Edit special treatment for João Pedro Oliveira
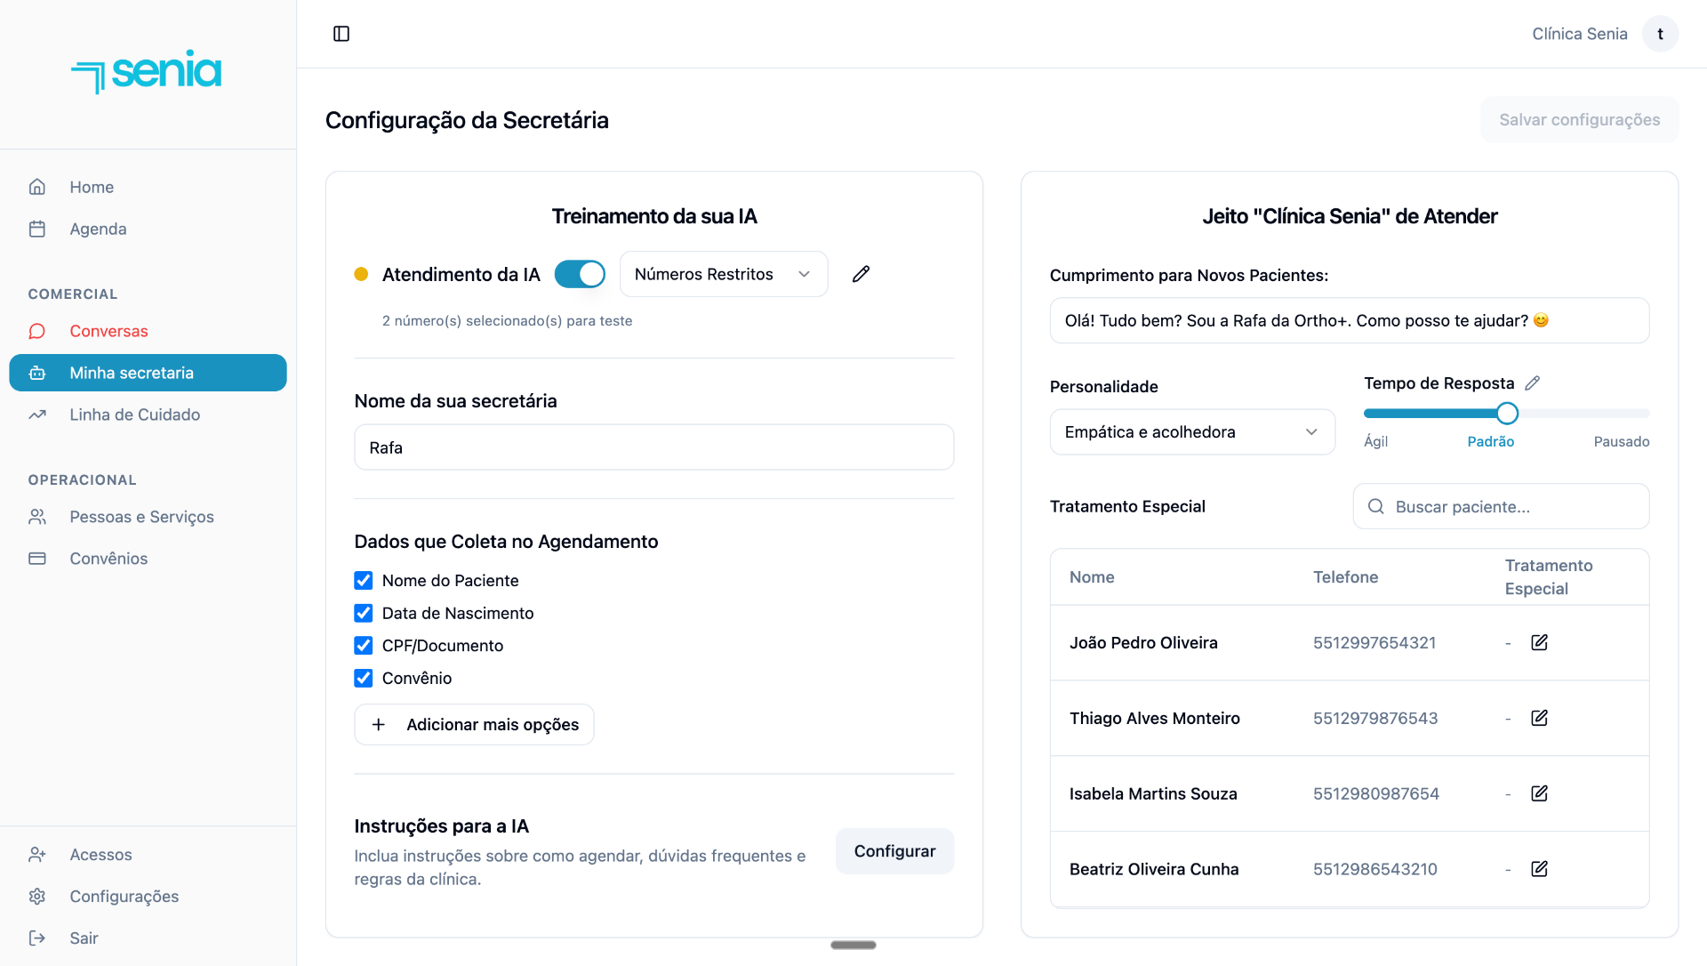 coord(1540,642)
